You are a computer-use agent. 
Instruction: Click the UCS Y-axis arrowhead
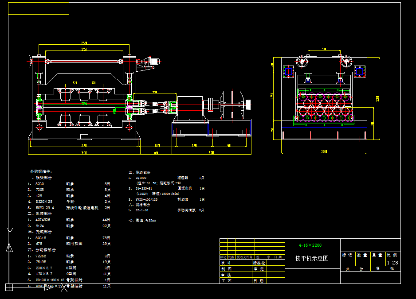pyautogui.click(x=8, y=248)
